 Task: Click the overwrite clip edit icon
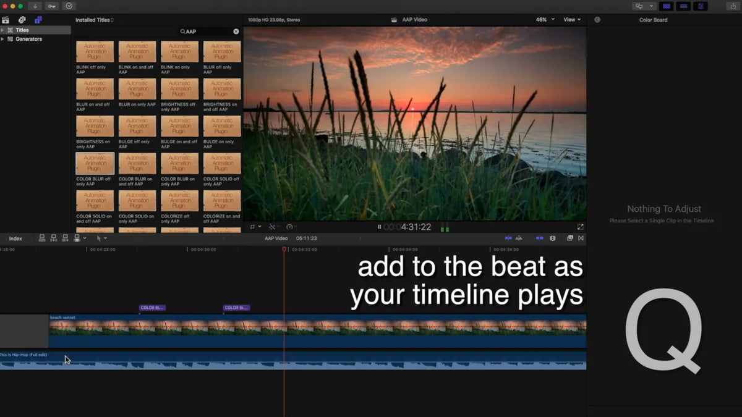pos(79,238)
